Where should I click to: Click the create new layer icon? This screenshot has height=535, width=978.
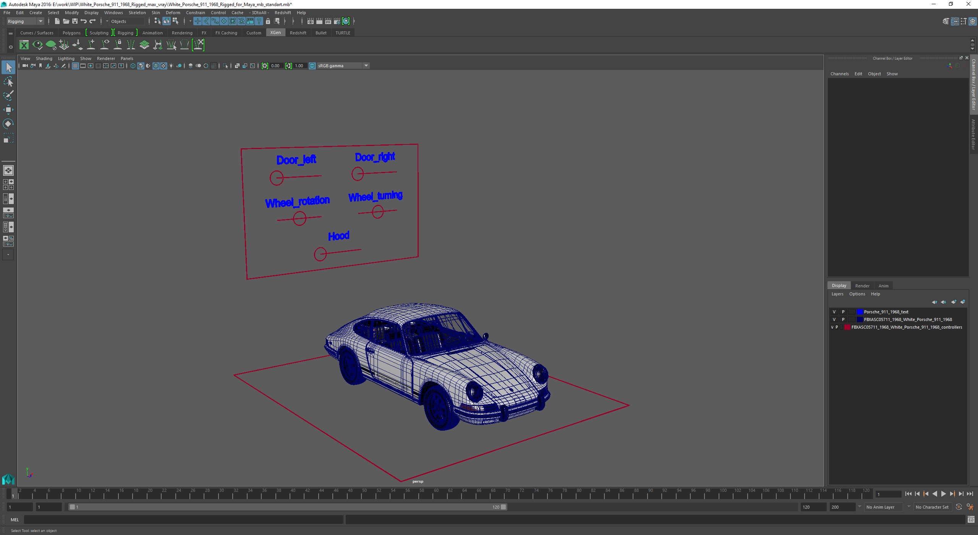pyautogui.click(x=954, y=302)
